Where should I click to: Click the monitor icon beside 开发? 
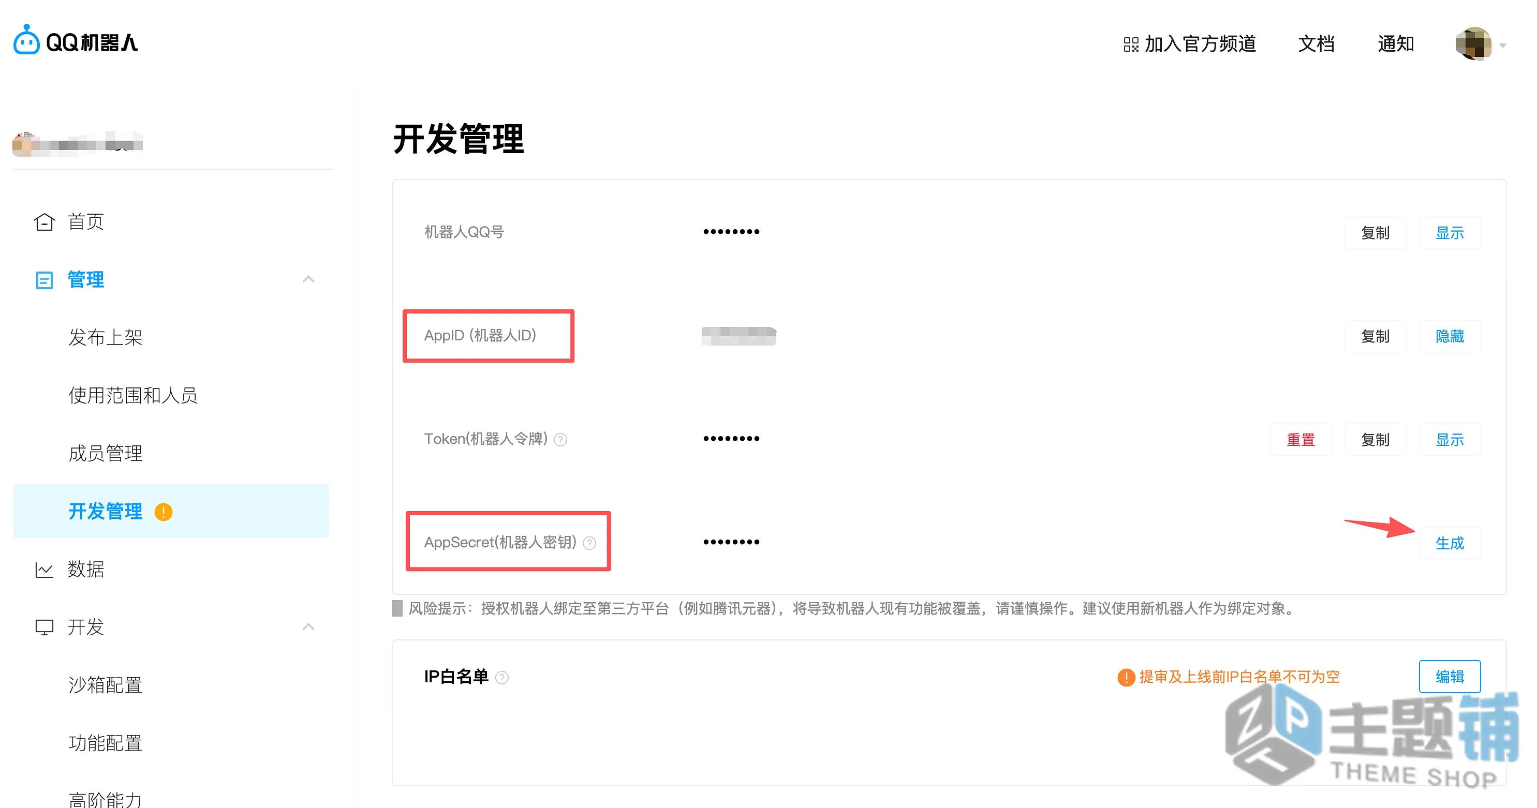coord(44,627)
